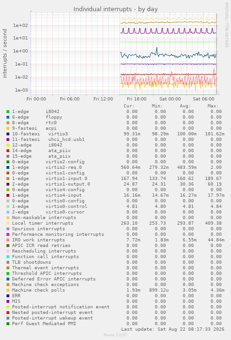This screenshot has width=231, height=340.
Task: Click the virtio1-output.0 legend swatch
Action: pyautogui.click(x=8, y=184)
